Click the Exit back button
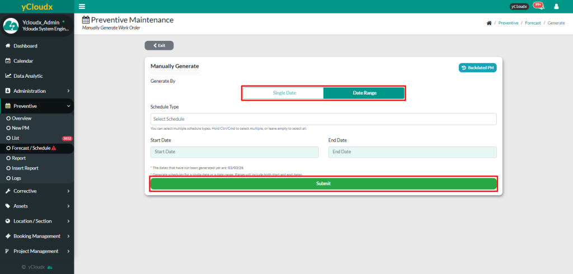The image size is (573, 274). pos(159,45)
